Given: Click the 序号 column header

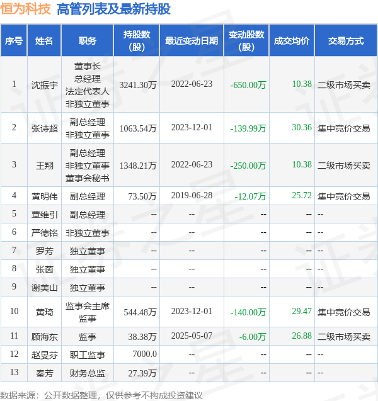Looking at the screenshot, I should pos(14,41).
